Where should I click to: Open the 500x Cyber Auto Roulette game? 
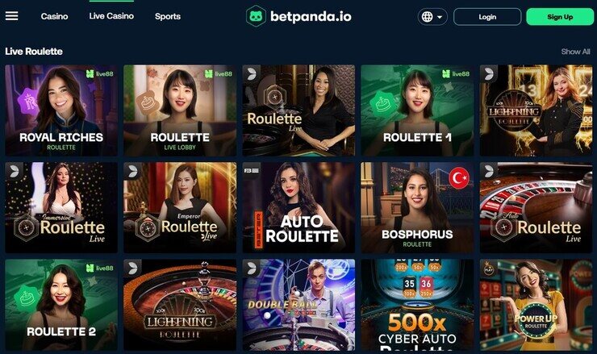click(417, 305)
